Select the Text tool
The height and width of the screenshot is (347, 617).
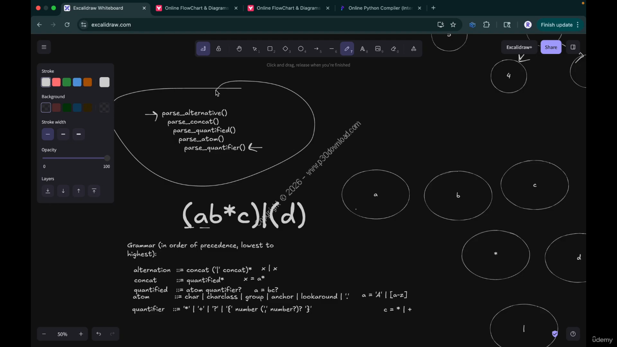(362, 49)
